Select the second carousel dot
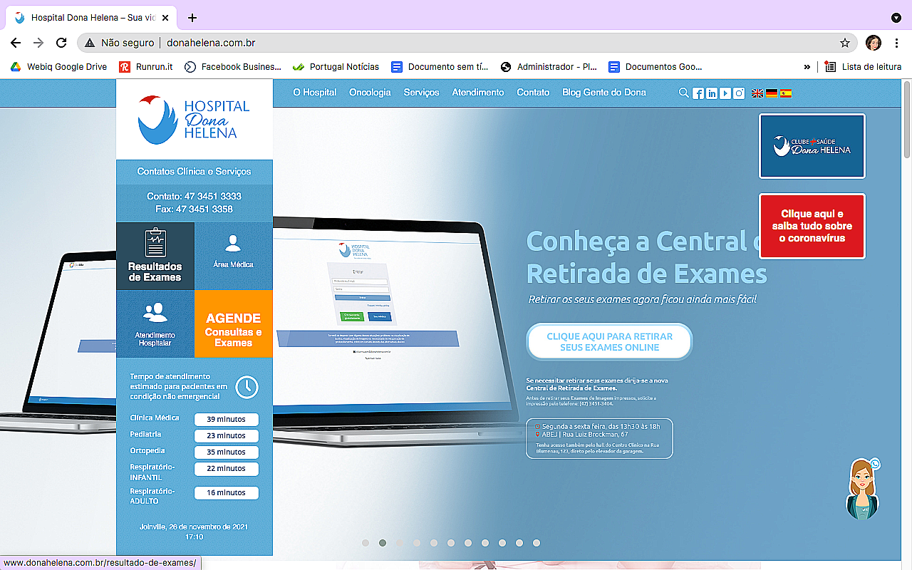 coord(383,543)
